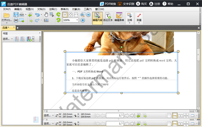Enable two-page continuous layout in status bar showing 183.0mm
Image resolution: width=202 pixels, height=127 pixels.
click(186, 116)
